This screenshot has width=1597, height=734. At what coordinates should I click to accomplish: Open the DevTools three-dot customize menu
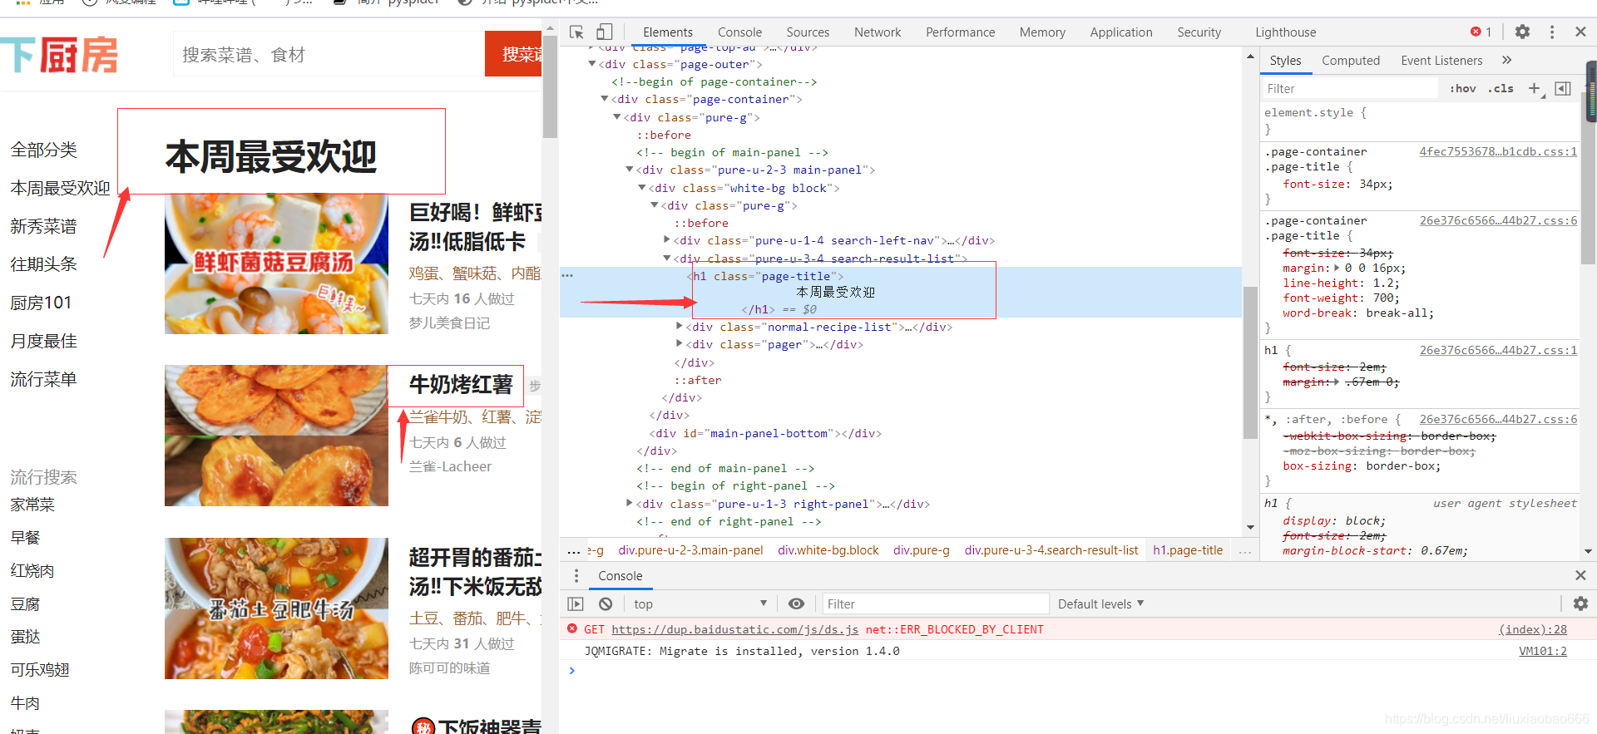coord(1552,32)
